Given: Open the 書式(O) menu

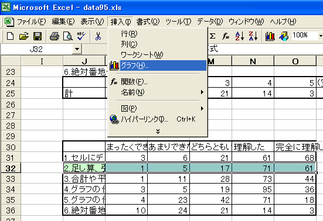Looking at the screenshot, I should click(x=148, y=22).
